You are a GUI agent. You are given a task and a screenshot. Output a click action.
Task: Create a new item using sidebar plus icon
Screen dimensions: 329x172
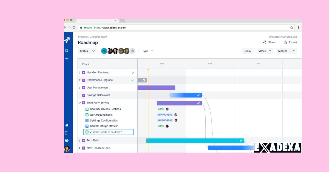(x=67, y=58)
